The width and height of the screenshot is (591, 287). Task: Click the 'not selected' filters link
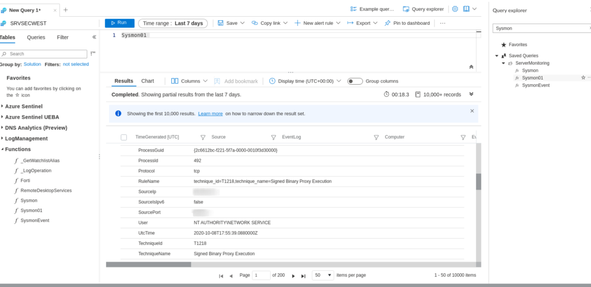76,65
